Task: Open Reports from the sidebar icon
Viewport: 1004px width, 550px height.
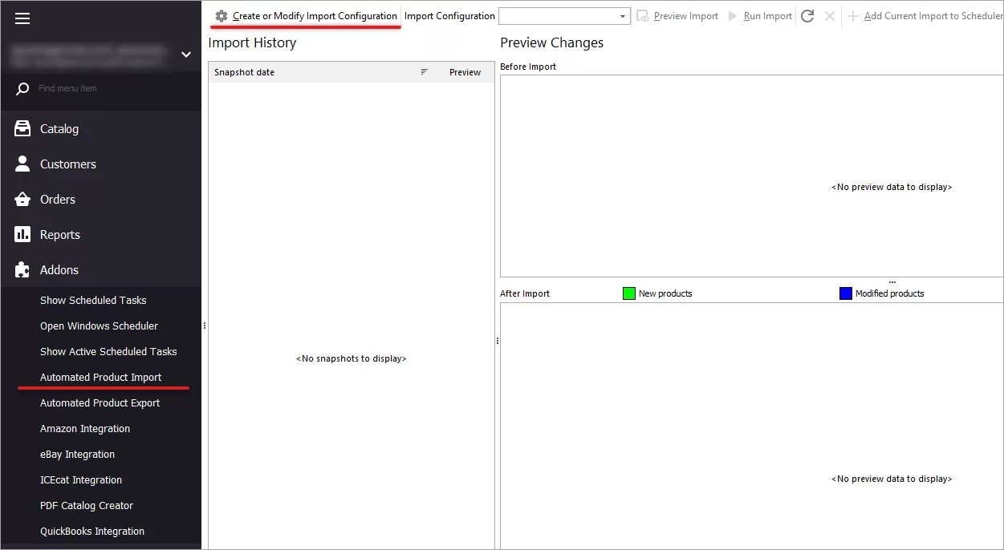Action: [21, 234]
